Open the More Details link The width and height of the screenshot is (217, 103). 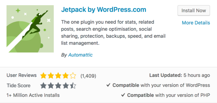[x=196, y=23]
